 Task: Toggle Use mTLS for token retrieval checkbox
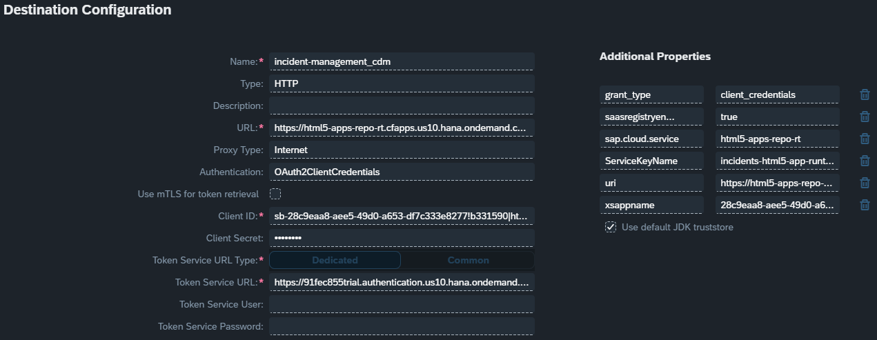275,194
